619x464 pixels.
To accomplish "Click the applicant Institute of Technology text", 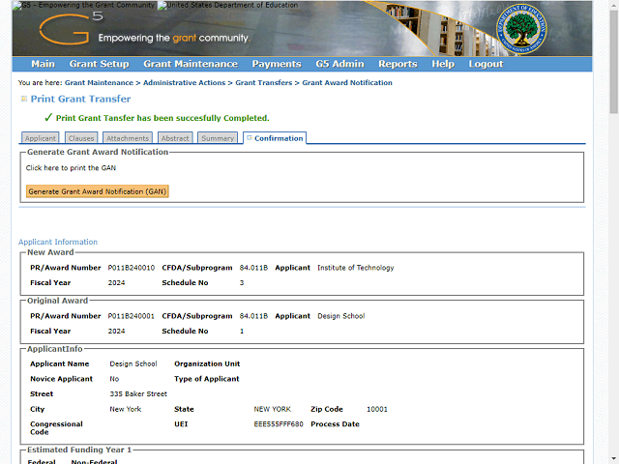I will click(x=356, y=268).
